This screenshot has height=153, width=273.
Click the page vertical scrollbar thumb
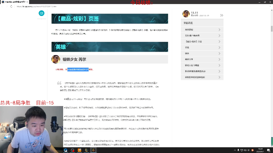[272, 29]
